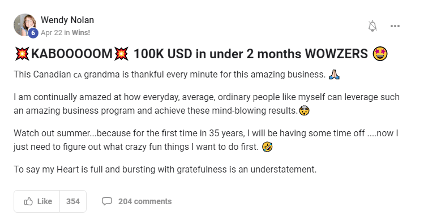Image resolution: width=424 pixels, height=220 pixels.
Task: Click the CA flag symbol after Canadian
Action: (x=78, y=75)
